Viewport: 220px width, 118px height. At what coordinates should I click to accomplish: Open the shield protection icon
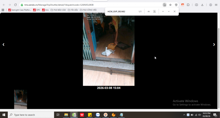point(176,5)
